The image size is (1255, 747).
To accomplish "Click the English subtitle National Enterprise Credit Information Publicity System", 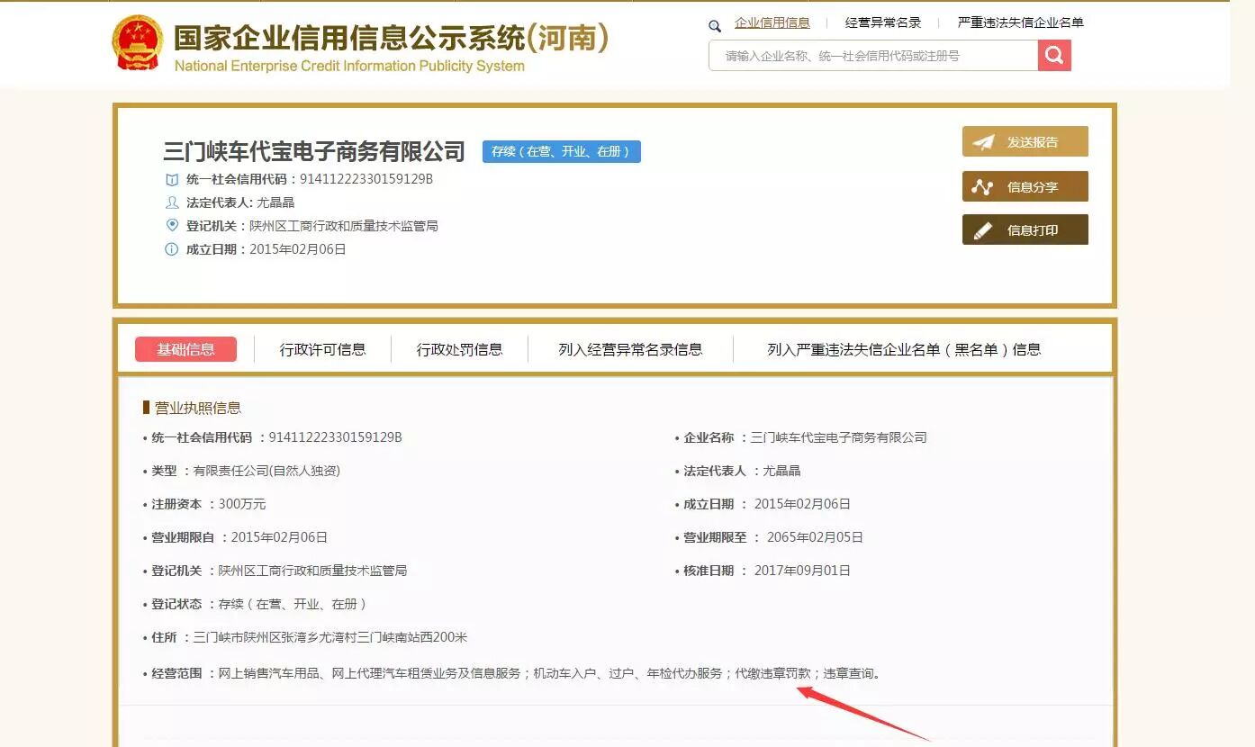I will (x=349, y=66).
